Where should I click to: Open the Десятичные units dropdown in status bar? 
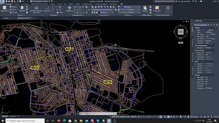(195, 117)
